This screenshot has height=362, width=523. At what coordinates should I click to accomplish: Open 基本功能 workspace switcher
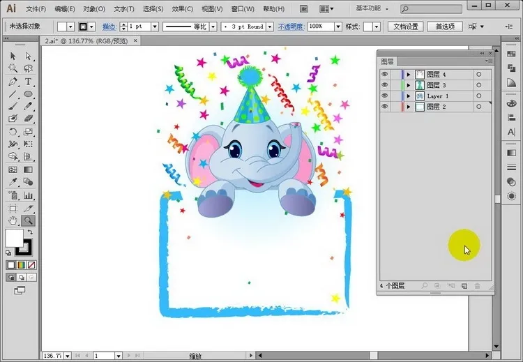coord(372,8)
